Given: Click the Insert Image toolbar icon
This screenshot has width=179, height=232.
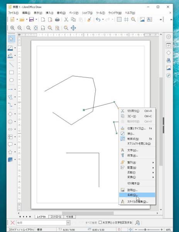Looking at the screenshot, I should tap(142, 20).
